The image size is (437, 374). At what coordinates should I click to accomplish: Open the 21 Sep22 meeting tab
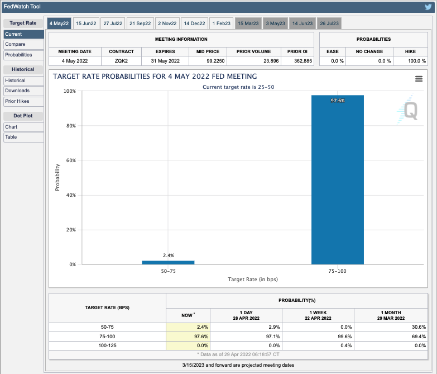point(140,23)
